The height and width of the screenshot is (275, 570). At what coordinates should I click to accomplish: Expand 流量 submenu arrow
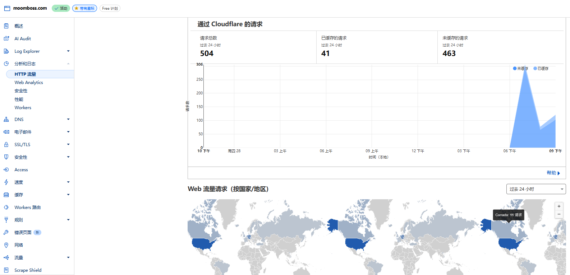tap(68, 257)
